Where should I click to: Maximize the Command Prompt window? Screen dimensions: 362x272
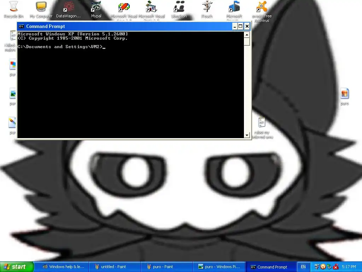(x=240, y=26)
